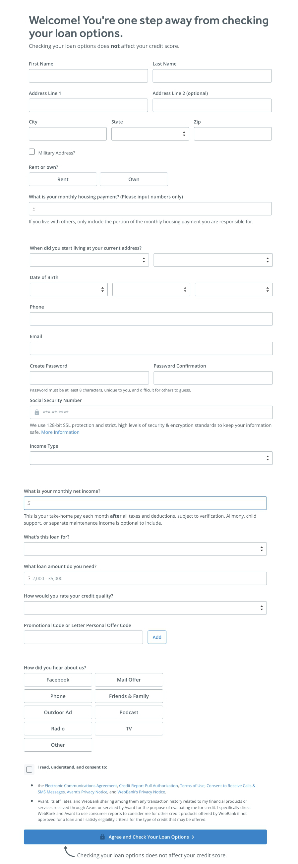Select Podcast under 'How did you hear about us'
This screenshot has height=864, width=298.
click(x=129, y=712)
